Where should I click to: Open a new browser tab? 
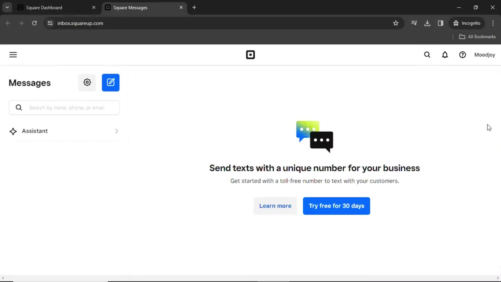pyautogui.click(x=194, y=8)
